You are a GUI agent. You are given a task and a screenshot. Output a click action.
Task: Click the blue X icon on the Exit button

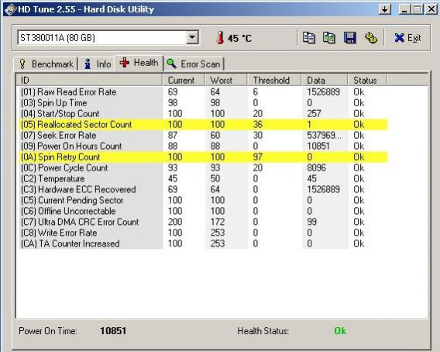click(x=399, y=38)
